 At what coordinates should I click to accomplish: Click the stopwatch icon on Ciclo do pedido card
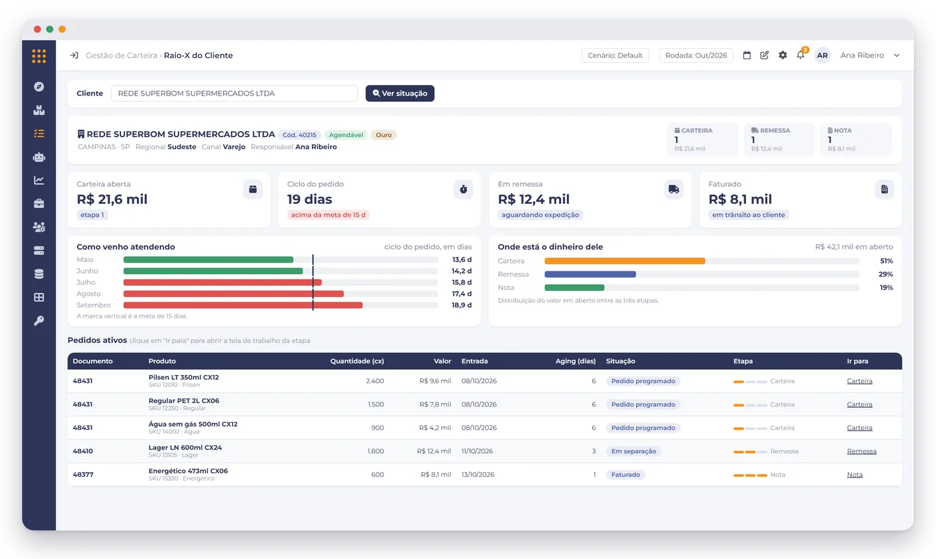point(463,189)
